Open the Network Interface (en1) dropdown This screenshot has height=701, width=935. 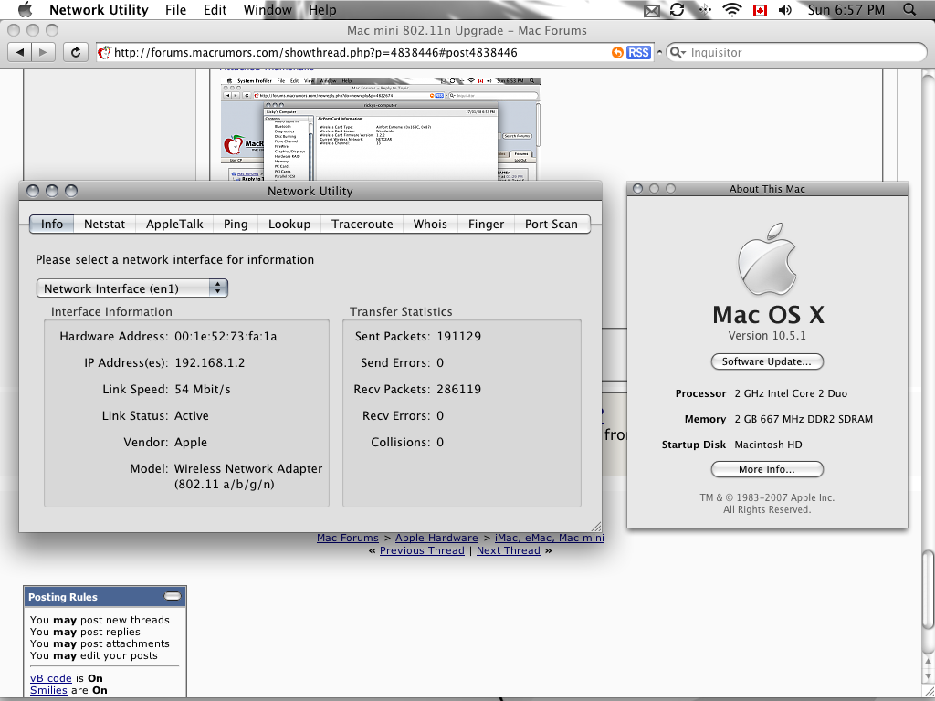coord(131,288)
